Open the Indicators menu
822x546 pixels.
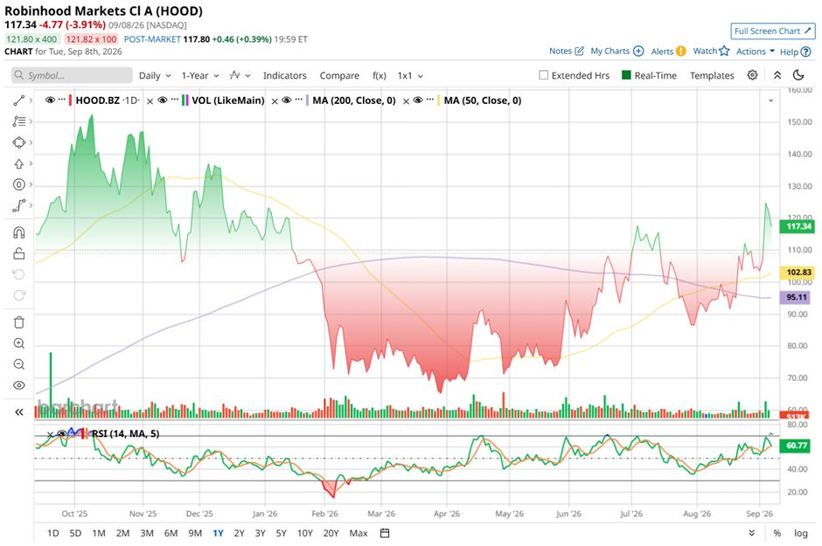tap(285, 75)
